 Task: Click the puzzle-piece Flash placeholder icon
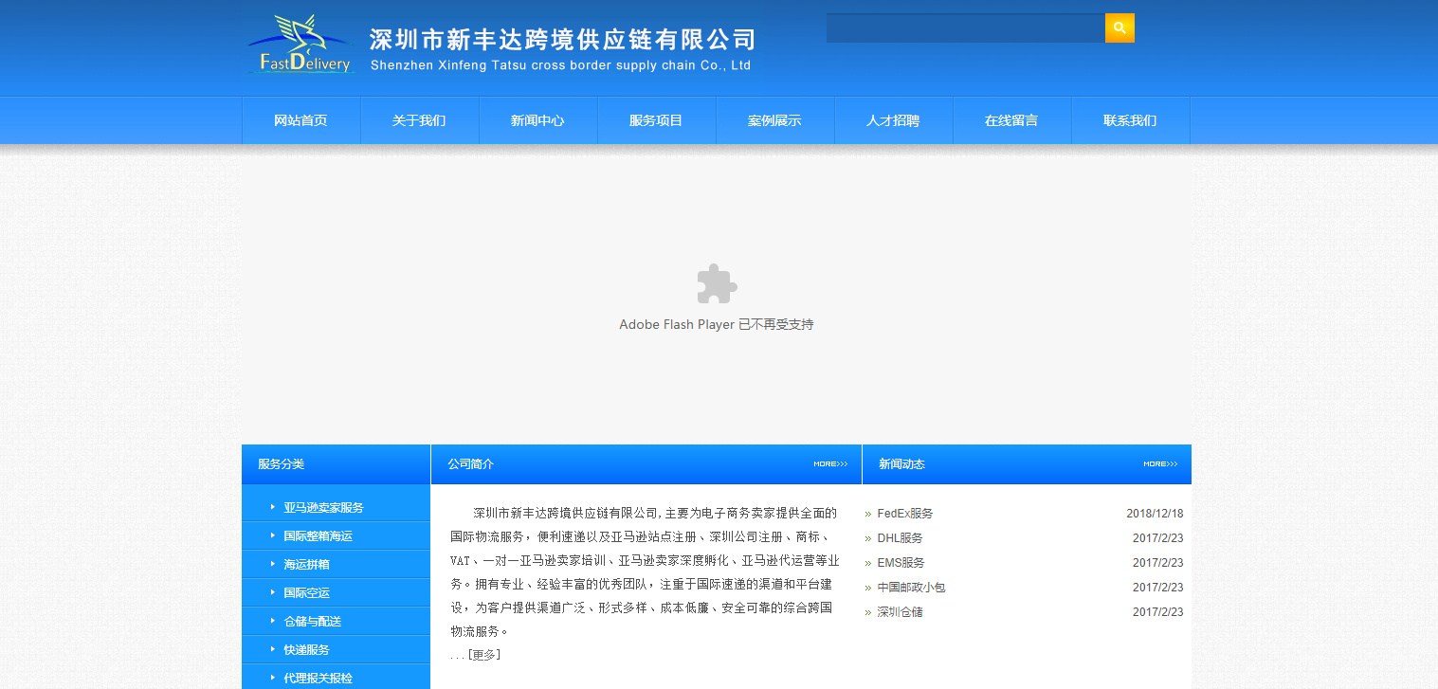click(716, 283)
